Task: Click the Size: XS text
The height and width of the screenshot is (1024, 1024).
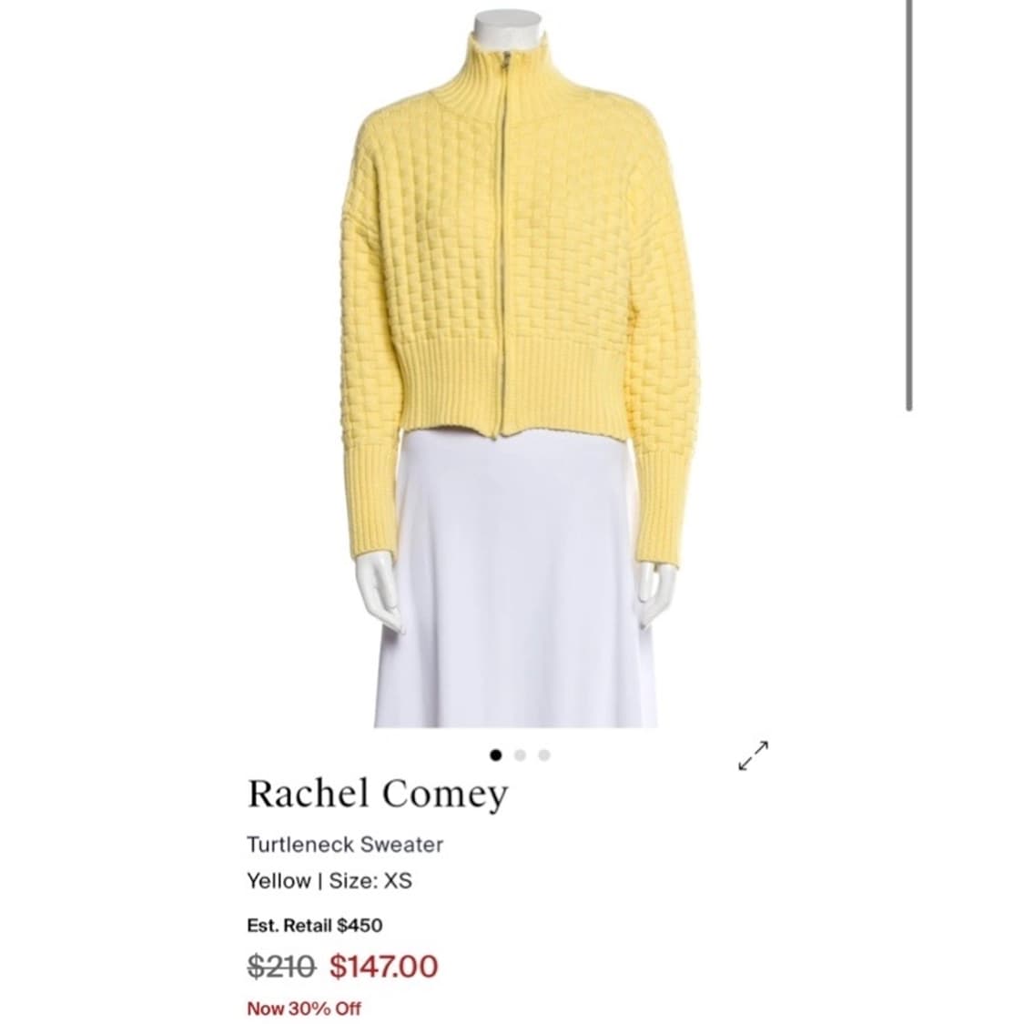Action: (x=370, y=880)
